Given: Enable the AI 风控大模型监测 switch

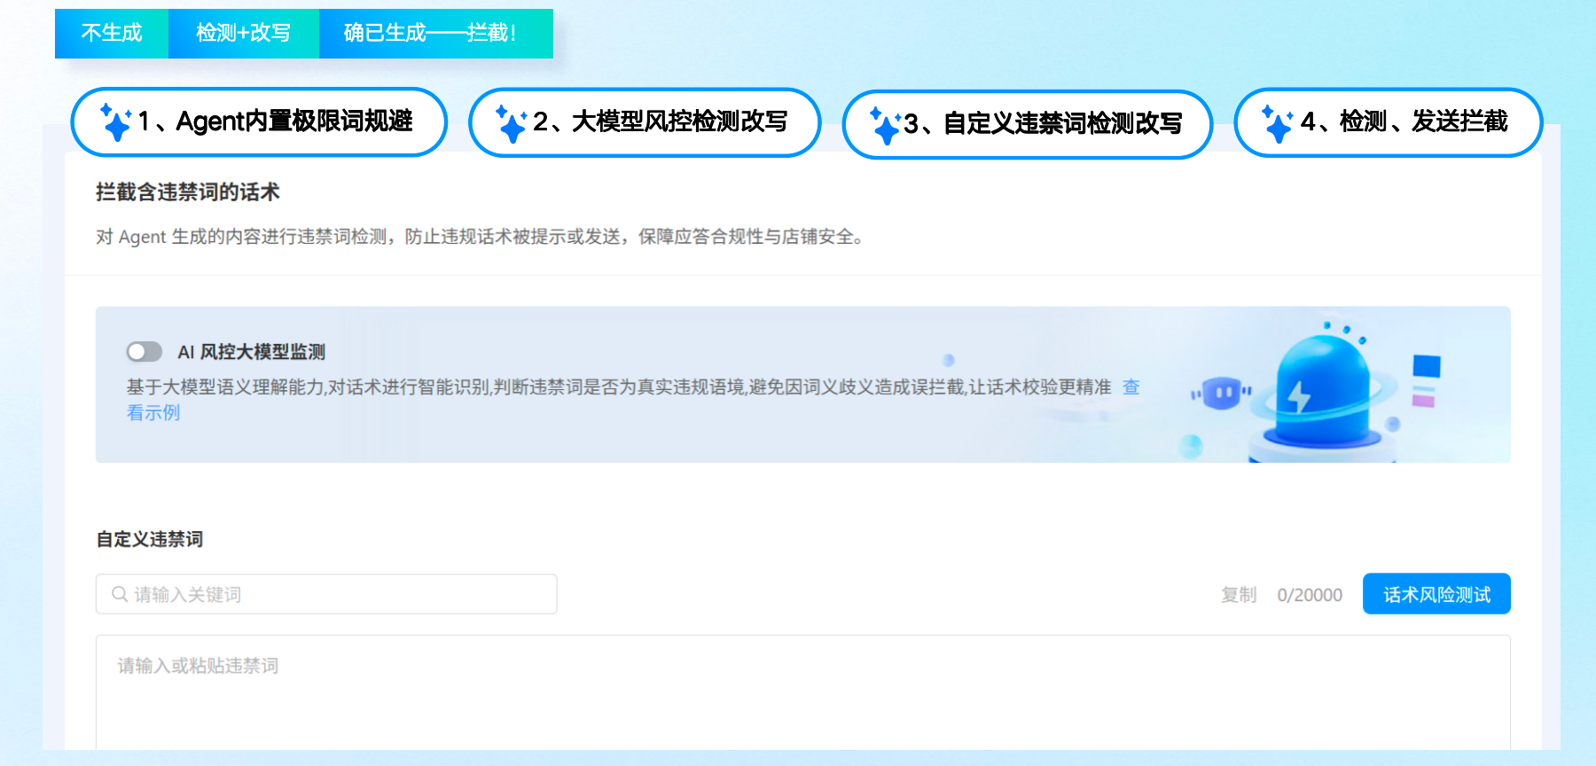Looking at the screenshot, I should pos(145,352).
